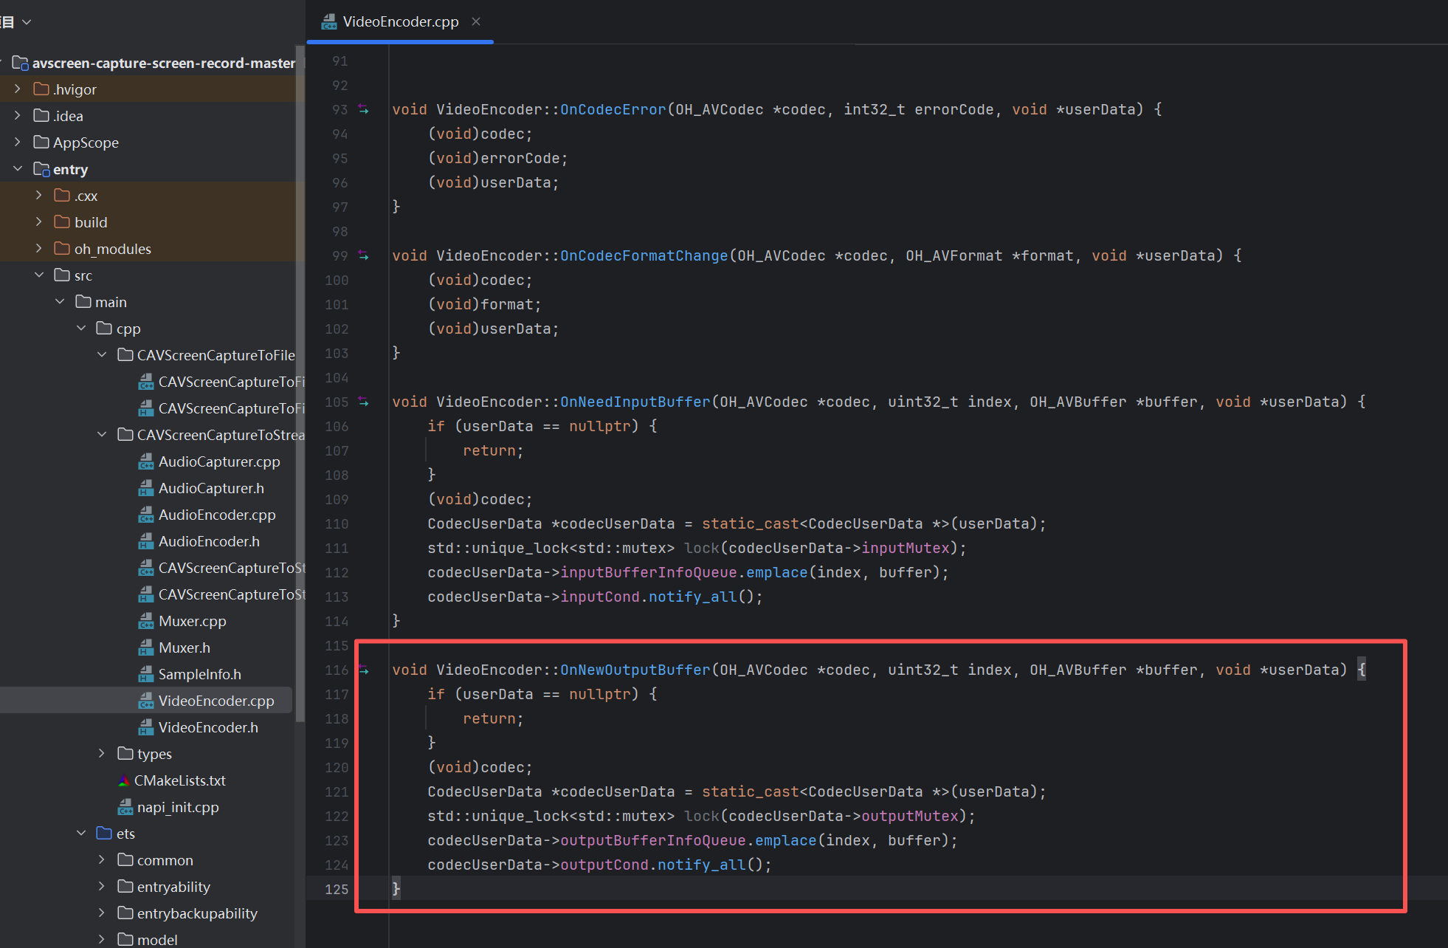Collapse the entry module folder
1448x948 pixels.
point(18,169)
